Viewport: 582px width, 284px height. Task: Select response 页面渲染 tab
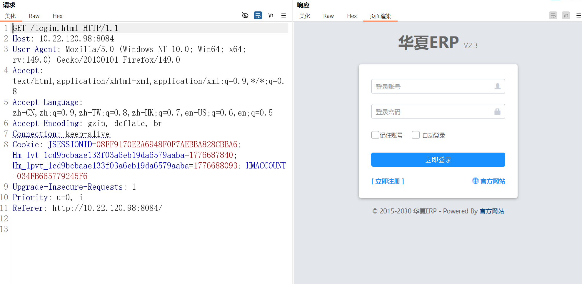[x=380, y=16]
